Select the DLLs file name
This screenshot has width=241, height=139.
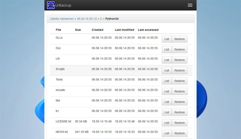click(59, 38)
